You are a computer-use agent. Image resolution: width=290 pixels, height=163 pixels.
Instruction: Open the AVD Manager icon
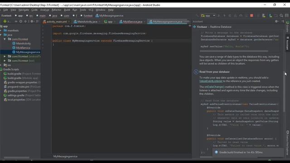pos(264,16)
